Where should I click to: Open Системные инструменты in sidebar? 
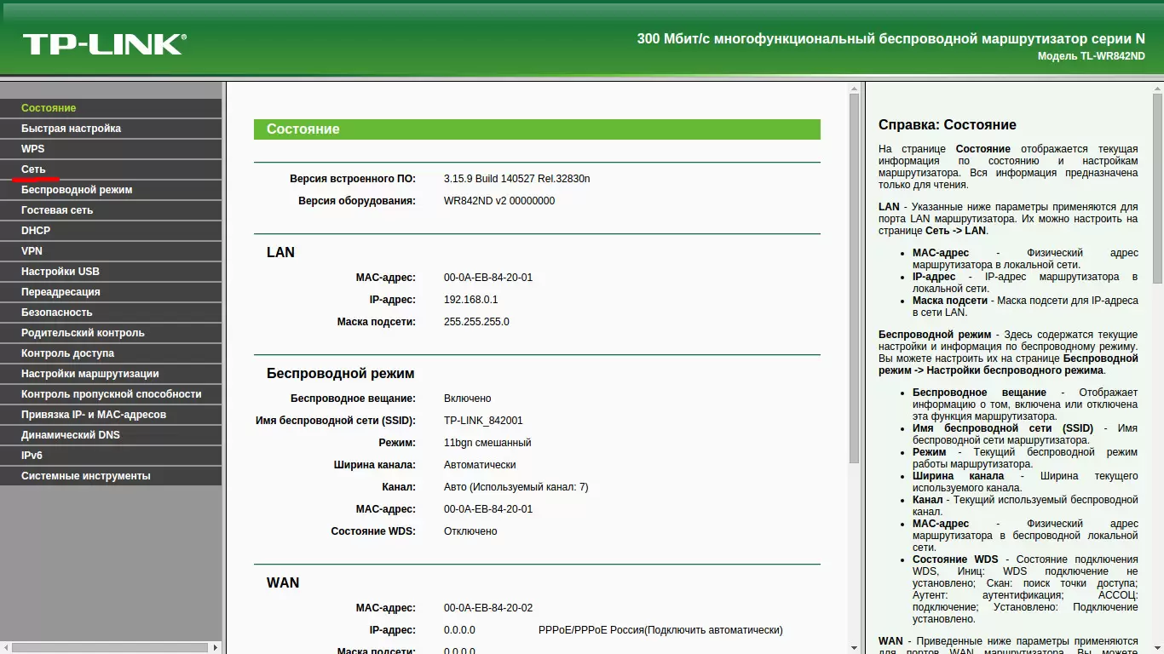tap(86, 476)
